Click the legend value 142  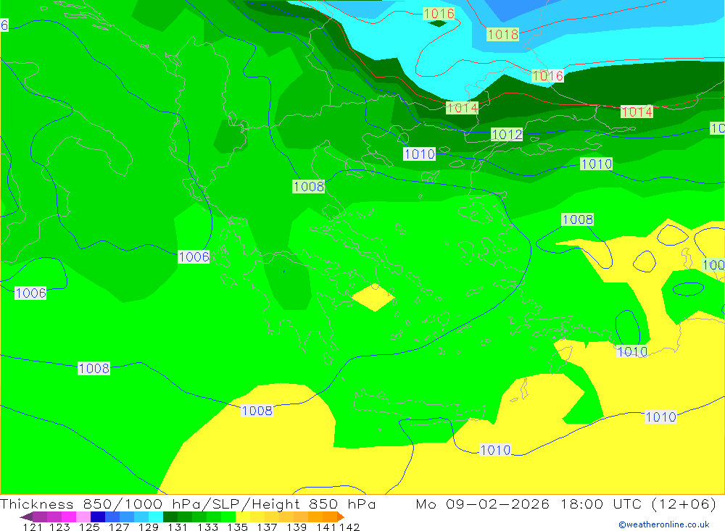pos(349,527)
